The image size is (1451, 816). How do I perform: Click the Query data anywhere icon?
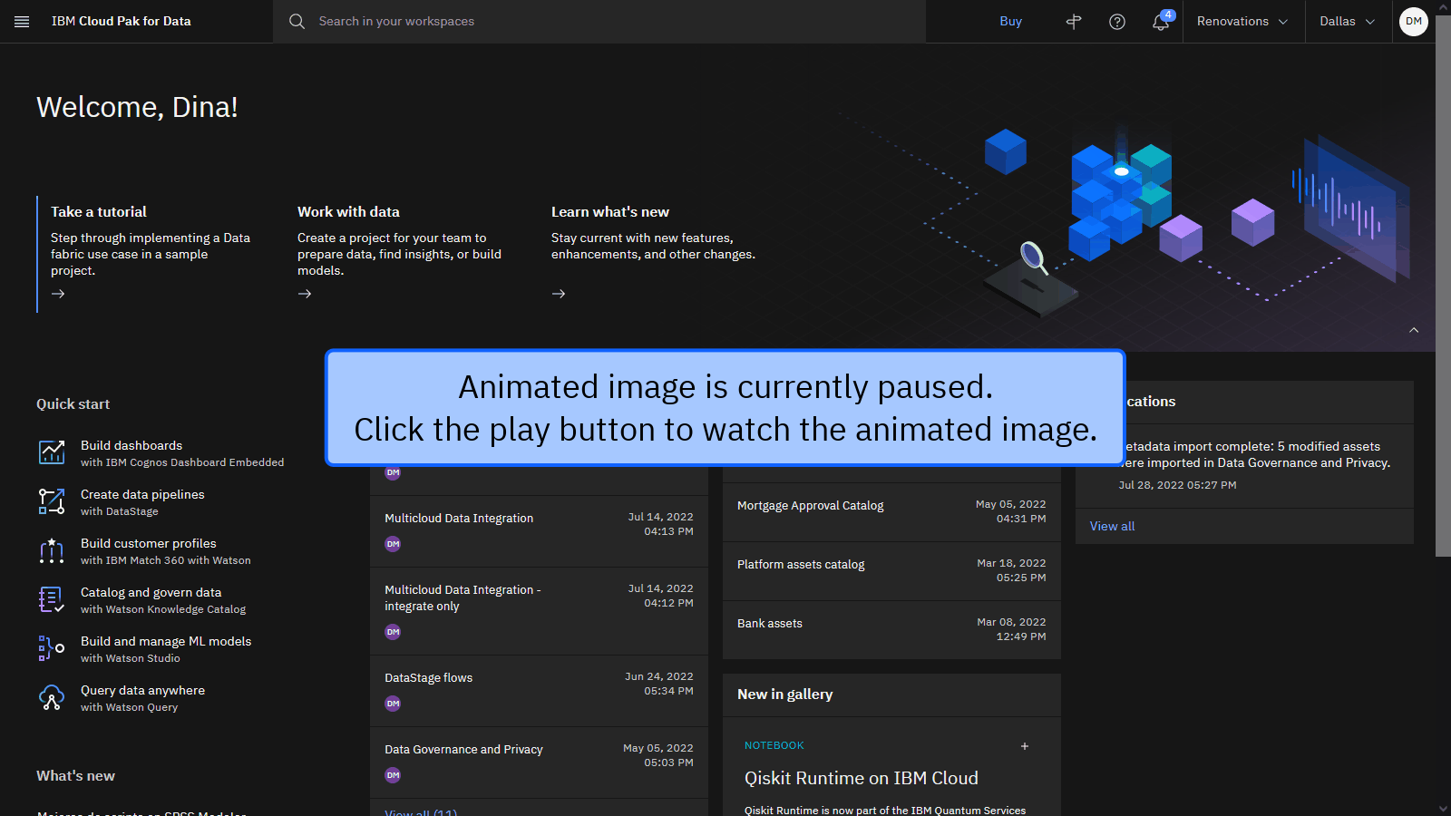[52, 697]
